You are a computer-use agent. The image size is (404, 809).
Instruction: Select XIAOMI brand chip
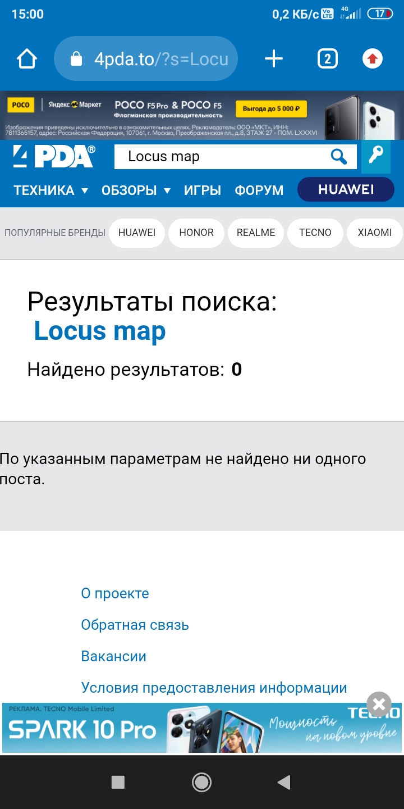[375, 233]
